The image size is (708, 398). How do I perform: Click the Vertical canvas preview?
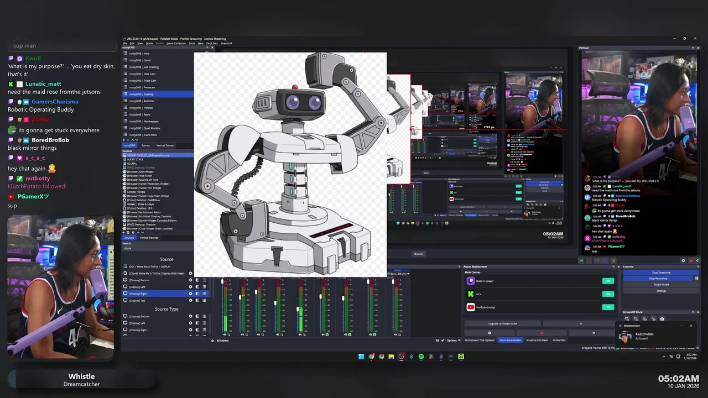tap(639, 153)
